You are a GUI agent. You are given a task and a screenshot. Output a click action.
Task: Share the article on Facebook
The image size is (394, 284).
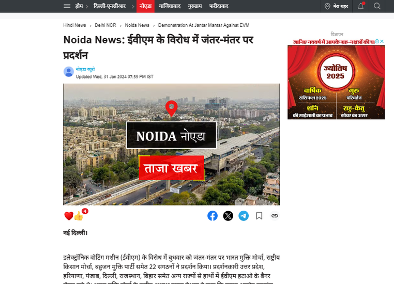pos(213,216)
